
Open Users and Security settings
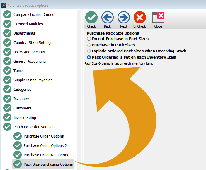coord(29,52)
